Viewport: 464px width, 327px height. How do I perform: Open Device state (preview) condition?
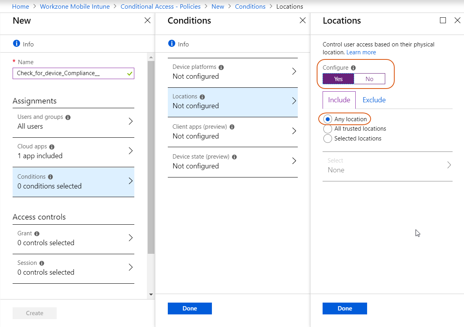click(x=233, y=162)
